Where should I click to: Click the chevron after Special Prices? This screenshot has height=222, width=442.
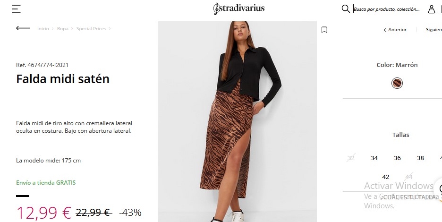click(x=110, y=29)
